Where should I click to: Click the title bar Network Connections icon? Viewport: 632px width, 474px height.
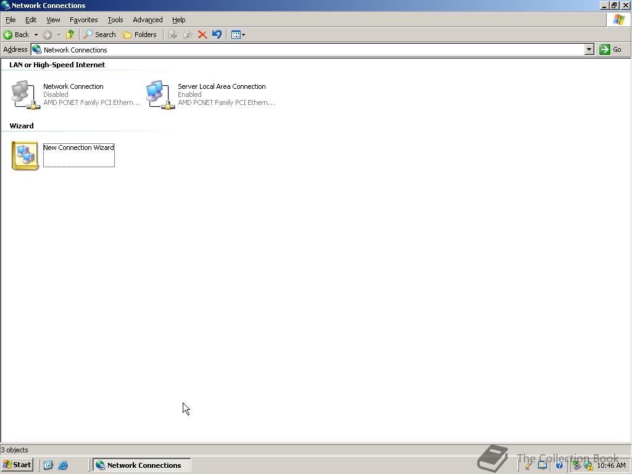click(x=6, y=5)
